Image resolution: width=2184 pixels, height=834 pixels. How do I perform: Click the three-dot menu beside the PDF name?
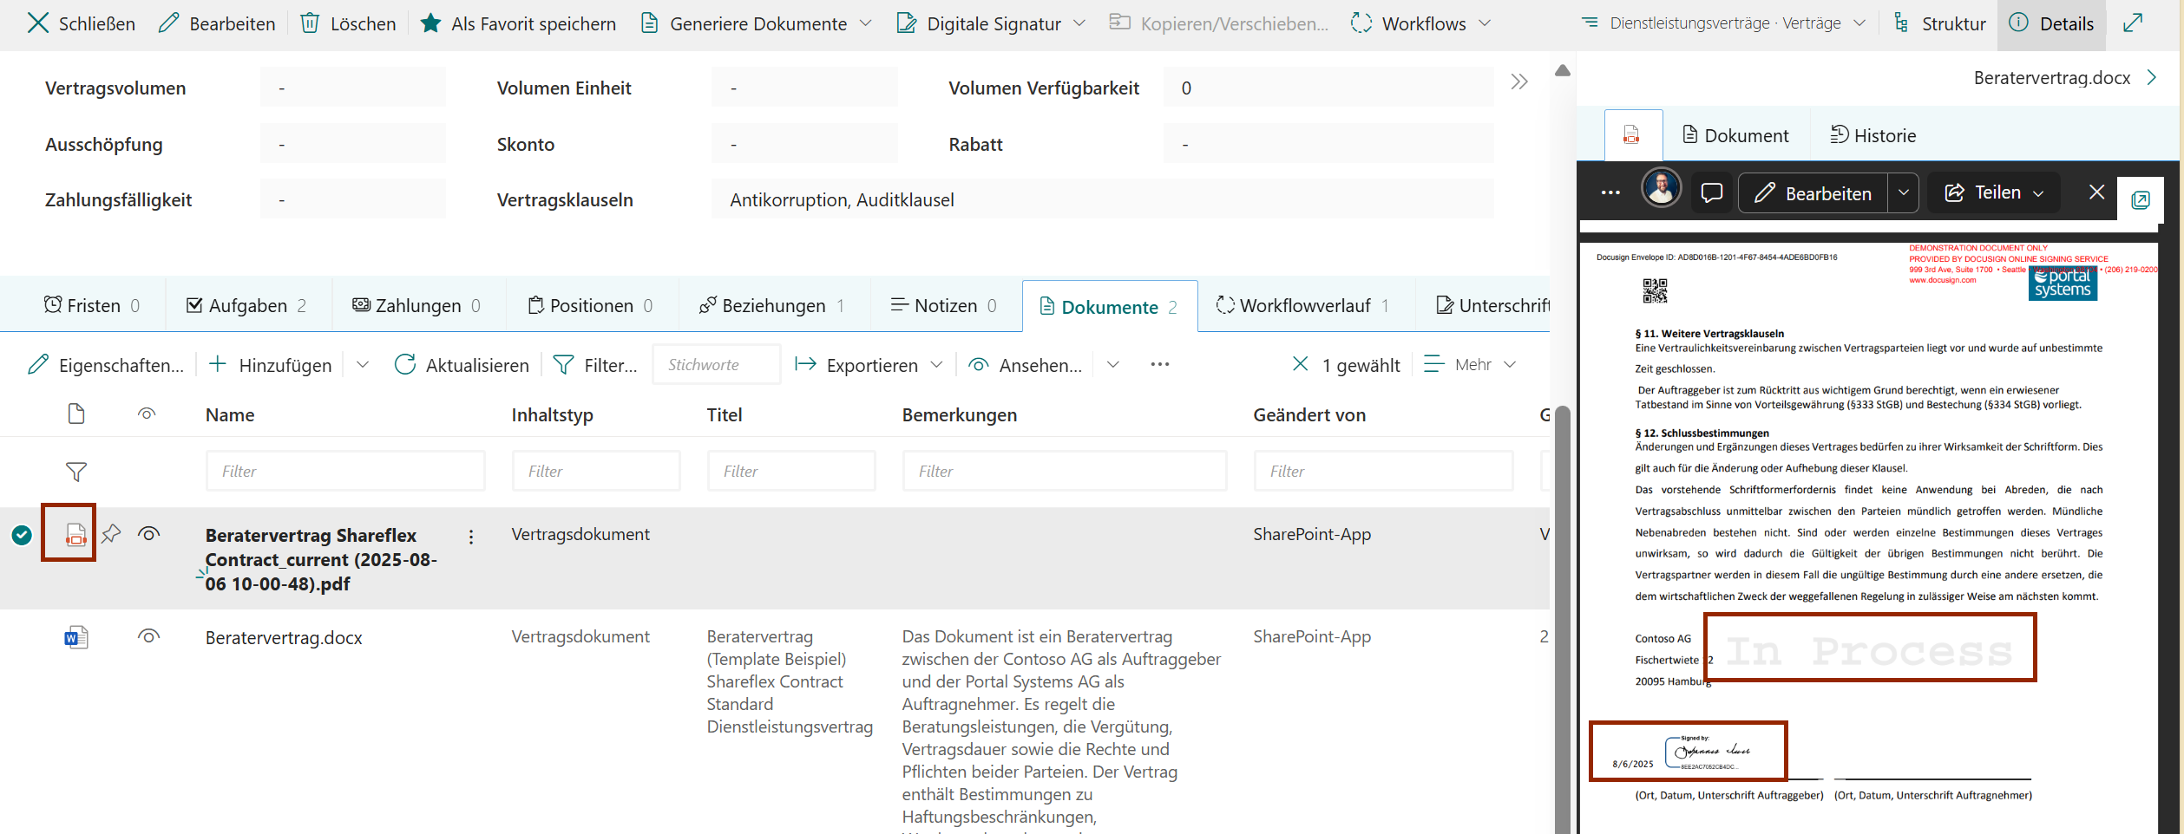pos(471,537)
